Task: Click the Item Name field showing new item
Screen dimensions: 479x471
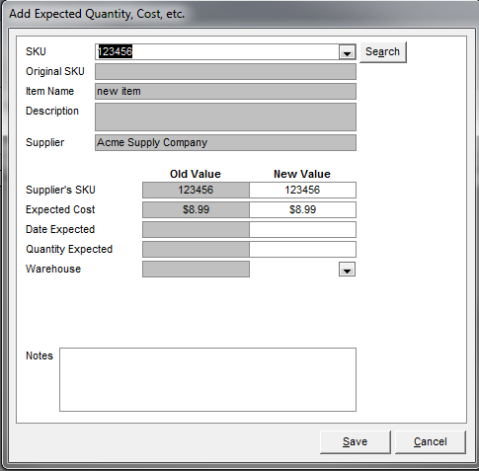Action: click(225, 91)
